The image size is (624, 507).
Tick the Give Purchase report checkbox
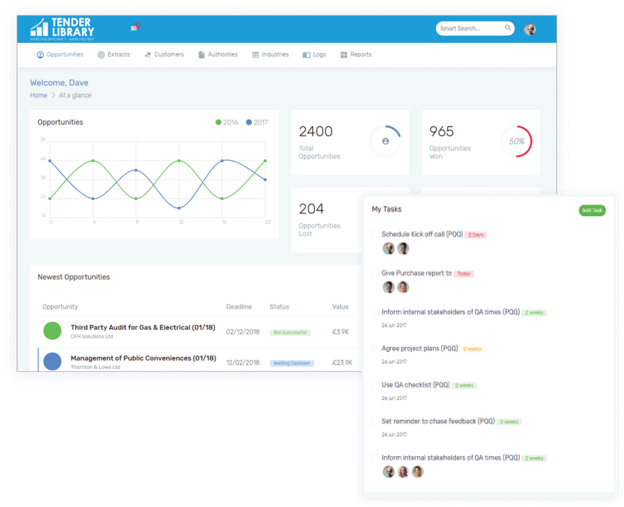pos(375,273)
